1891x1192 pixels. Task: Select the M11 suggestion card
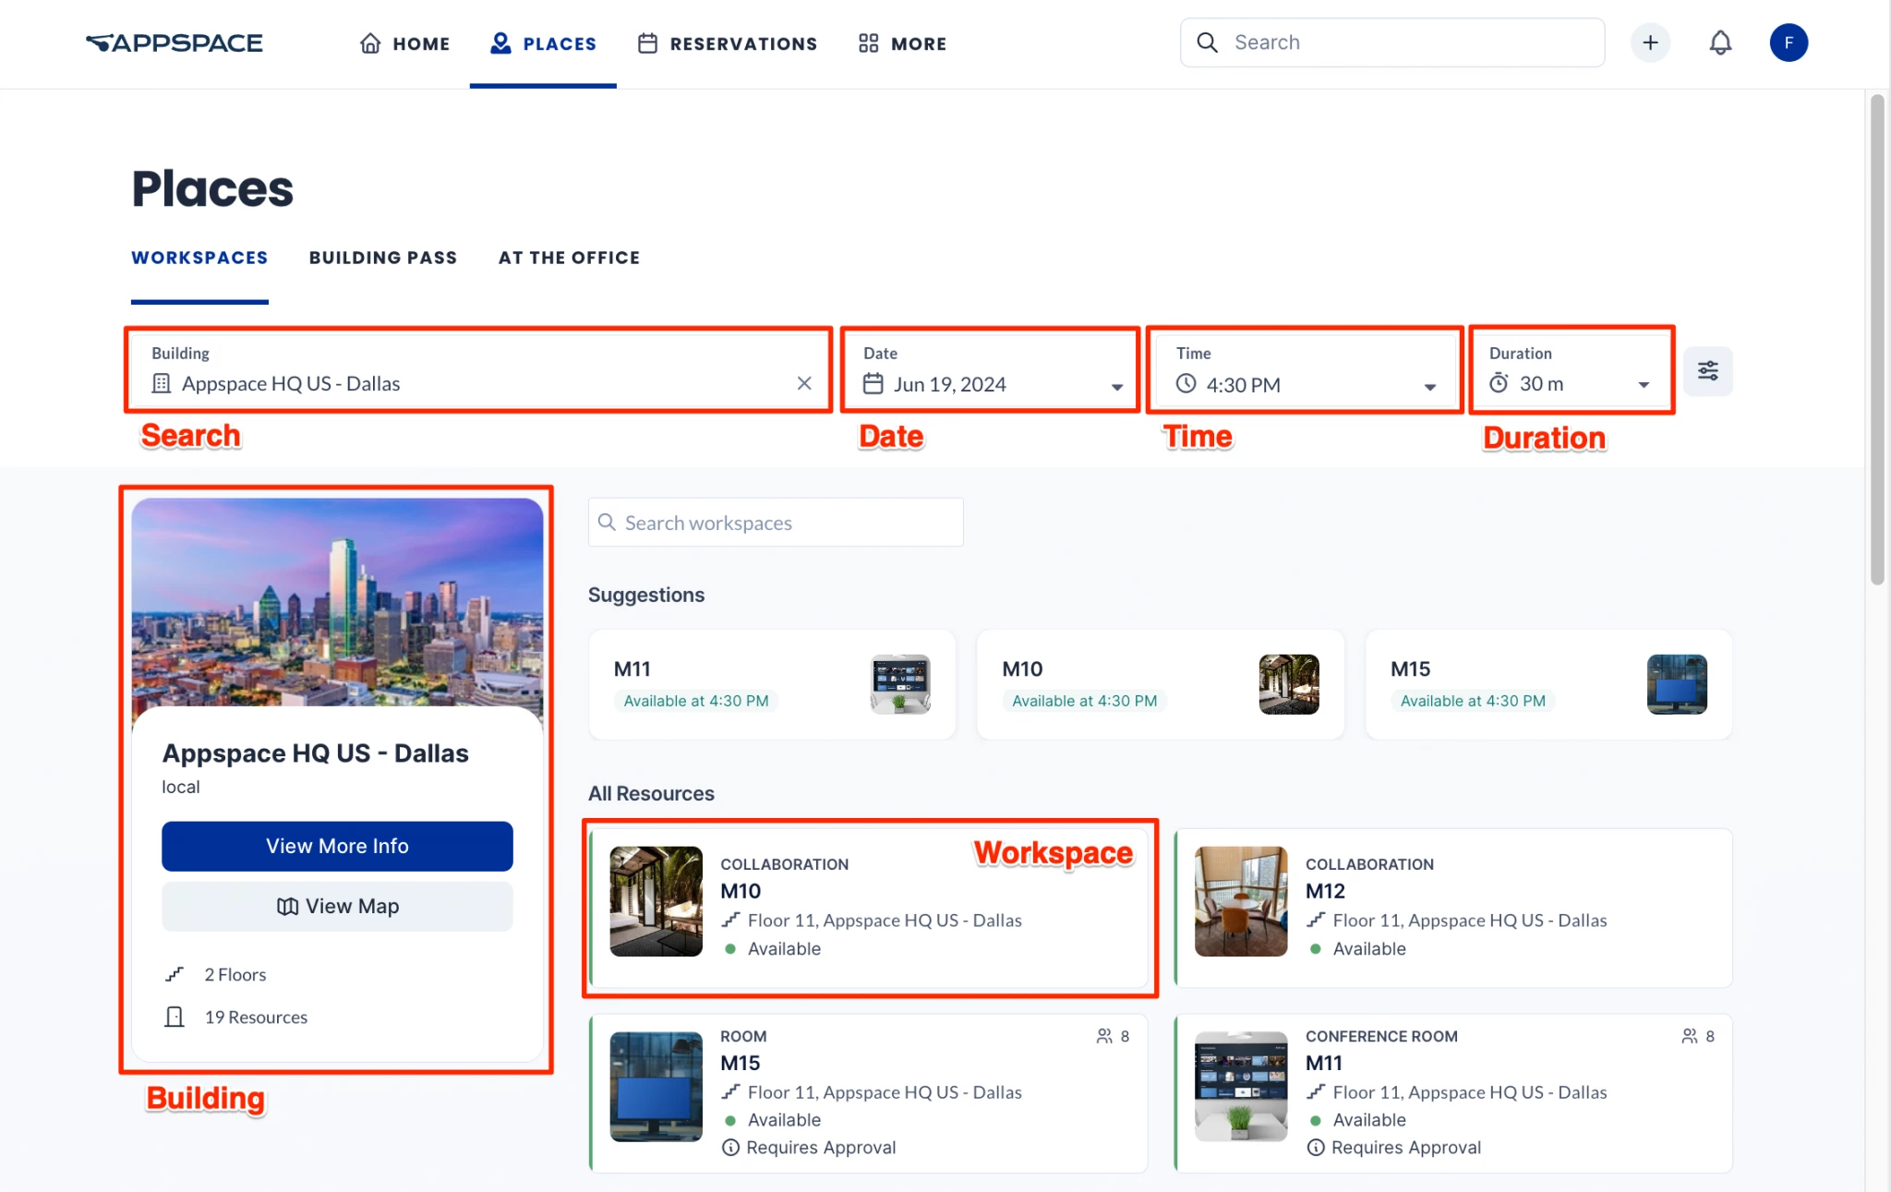[772, 684]
